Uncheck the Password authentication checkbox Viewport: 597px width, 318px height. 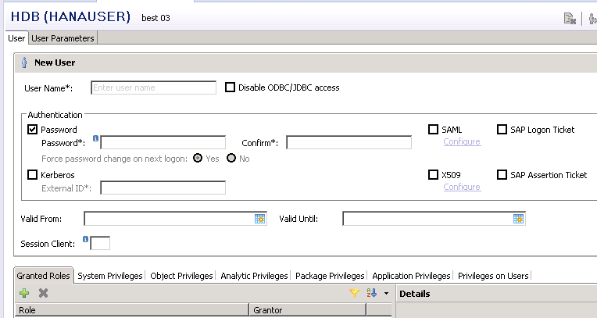pos(33,130)
